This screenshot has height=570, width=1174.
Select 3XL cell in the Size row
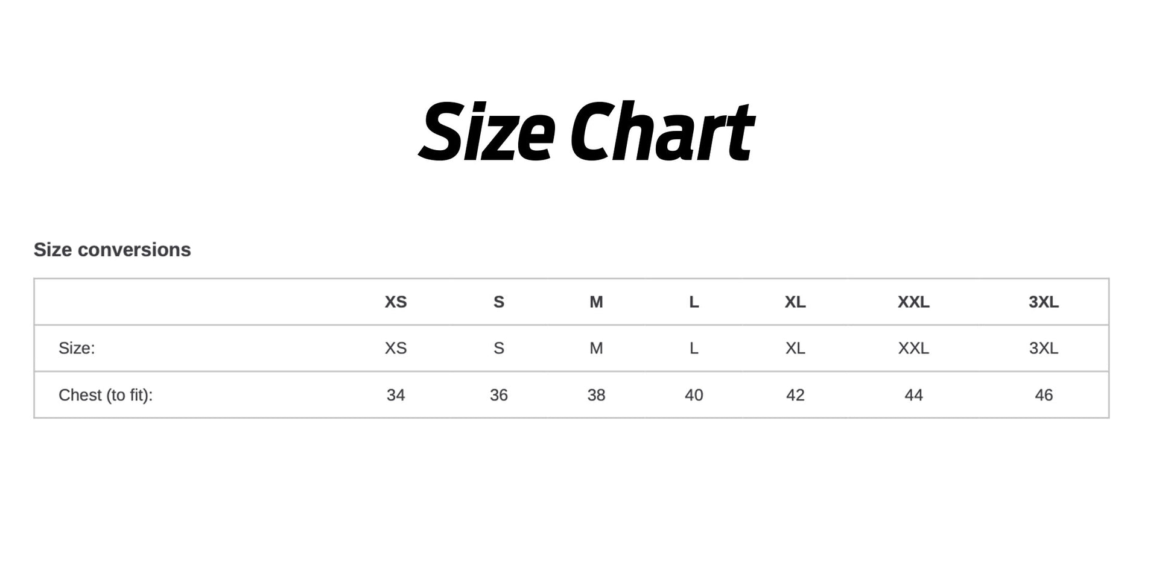click(1044, 348)
